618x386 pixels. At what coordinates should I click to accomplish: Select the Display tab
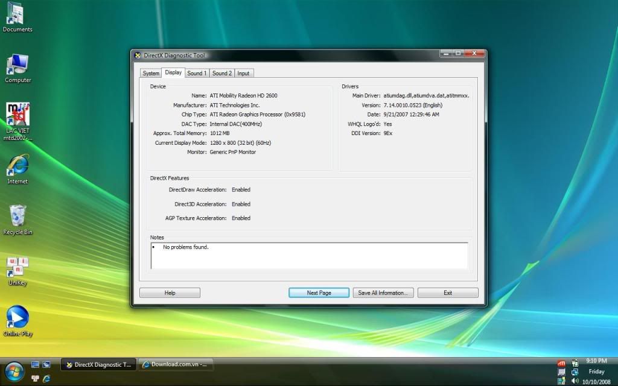click(173, 72)
